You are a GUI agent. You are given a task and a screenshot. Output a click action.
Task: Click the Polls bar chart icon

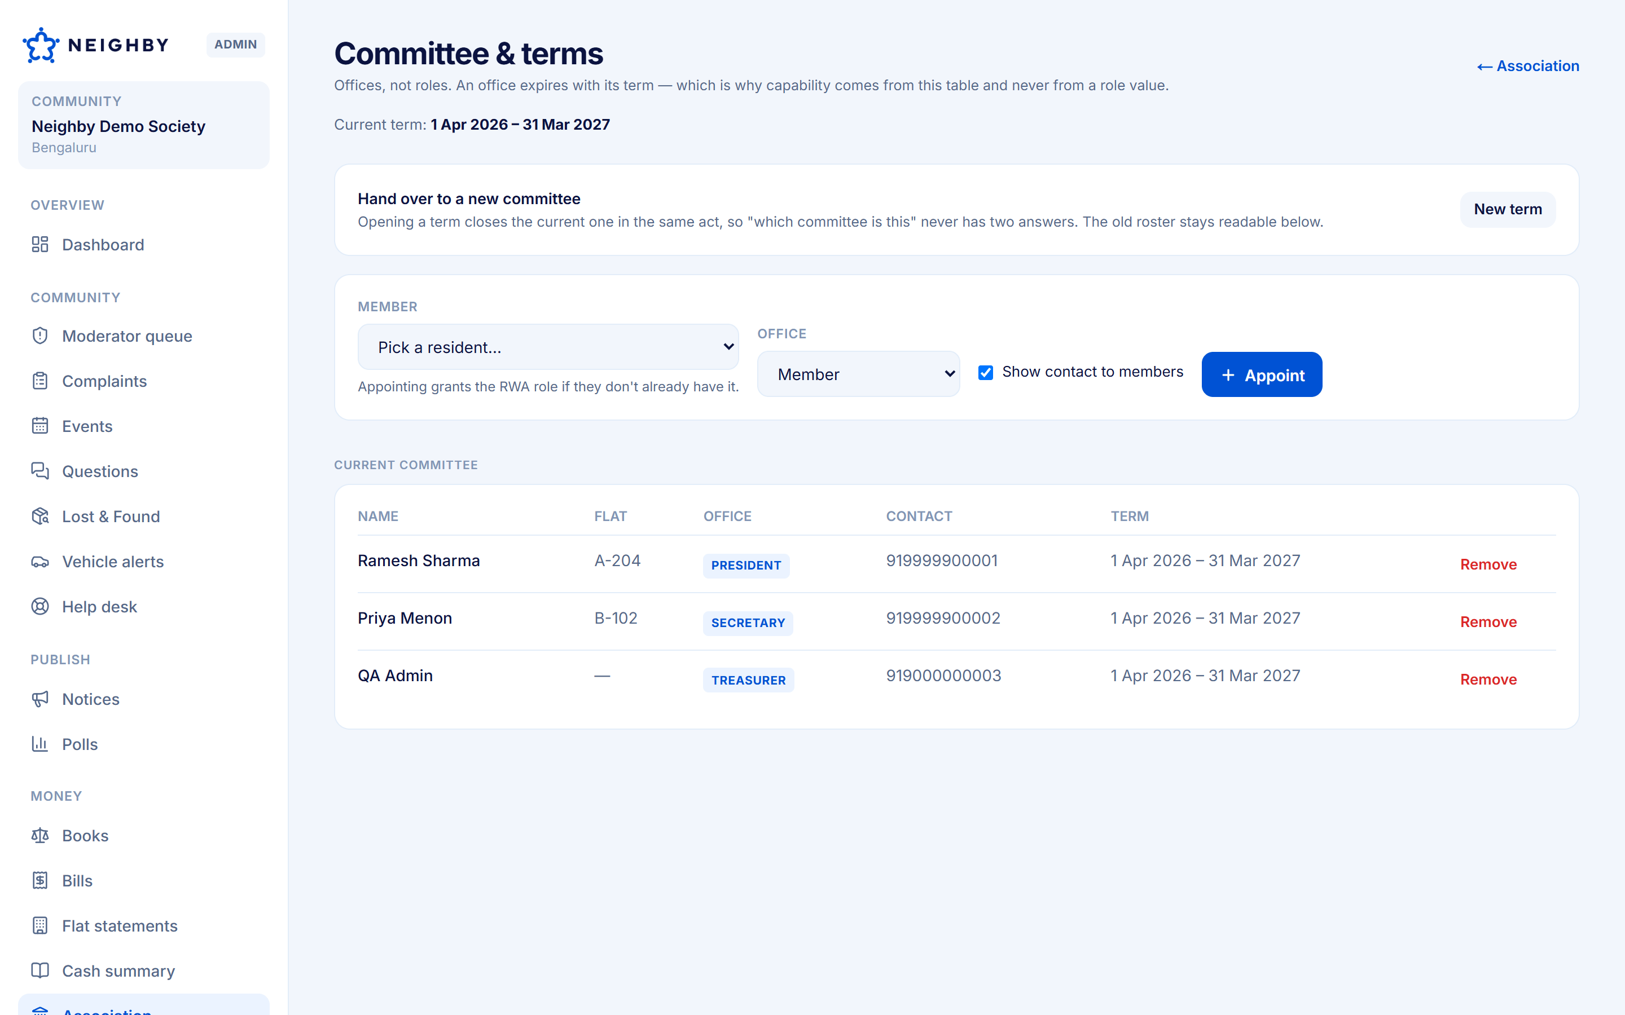point(40,744)
